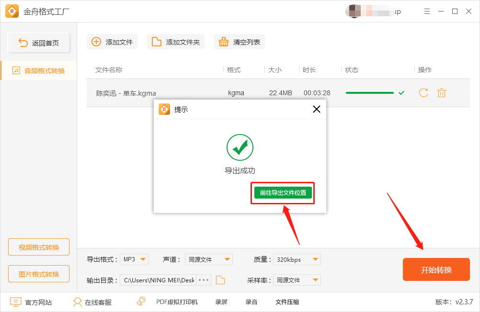Viewport: 480px width, 312px height.
Task: Delete the file using the trash icon
Action: [441, 93]
